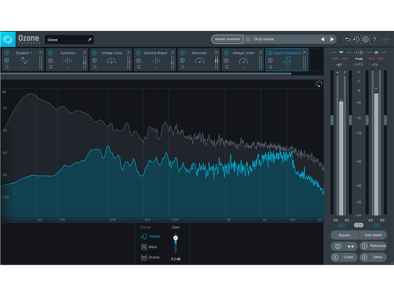Screen dimensions: 394x296
Task: Select Bass as the rebalance focus
Action: coord(149,247)
